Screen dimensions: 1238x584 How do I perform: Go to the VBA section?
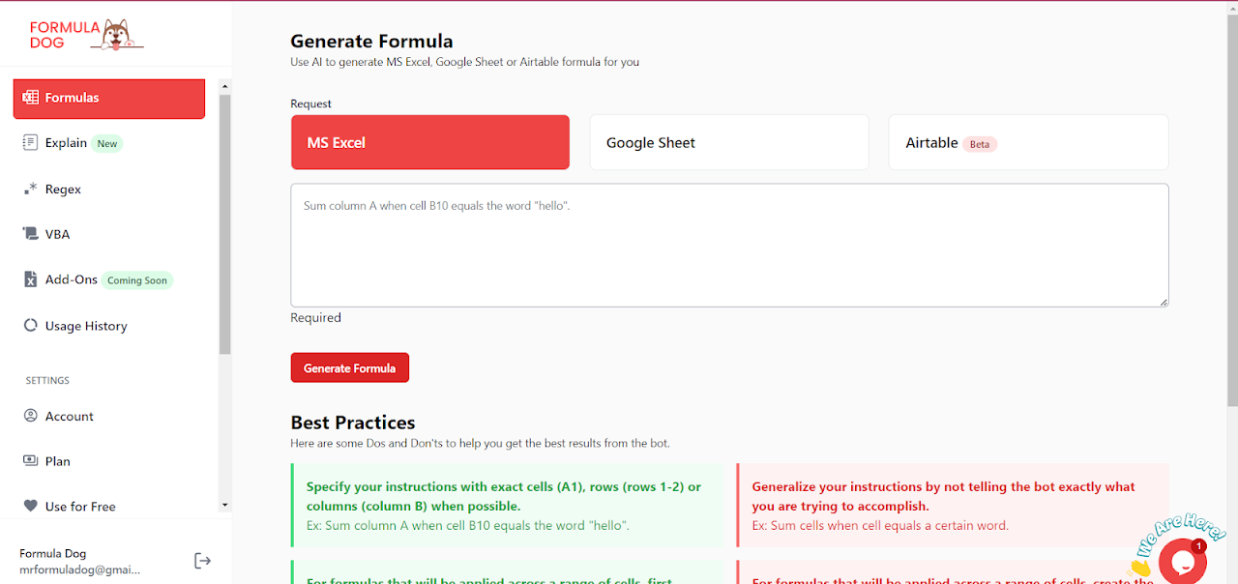click(x=109, y=234)
